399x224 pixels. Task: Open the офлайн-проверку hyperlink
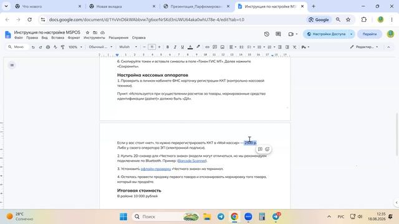pyautogui.click(x=156, y=169)
